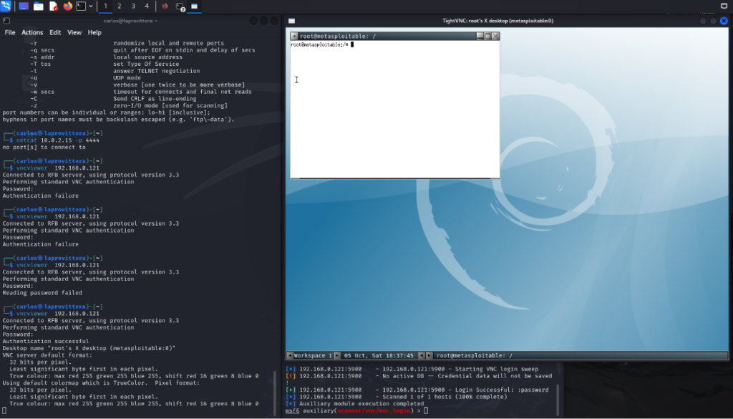This screenshot has width=733, height=419.
Task: Click the Workspace 1 label in VNC toolbar
Action: (313, 355)
